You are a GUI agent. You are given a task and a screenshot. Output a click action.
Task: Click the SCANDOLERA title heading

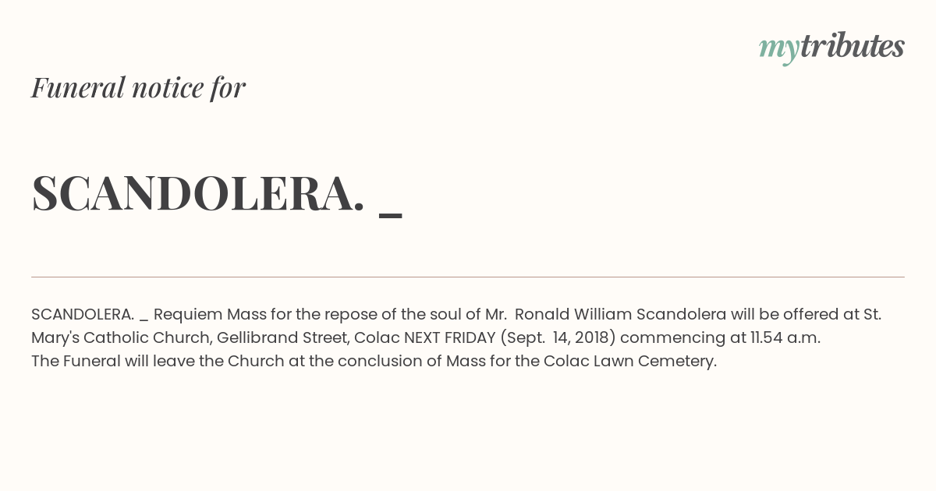point(198,193)
